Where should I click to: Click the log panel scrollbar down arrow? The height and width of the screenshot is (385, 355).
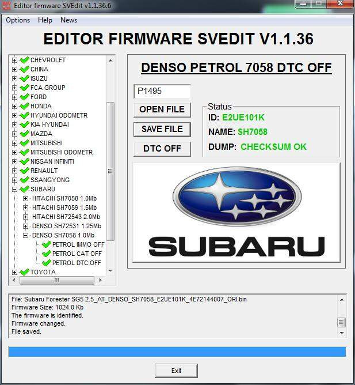[342, 333]
